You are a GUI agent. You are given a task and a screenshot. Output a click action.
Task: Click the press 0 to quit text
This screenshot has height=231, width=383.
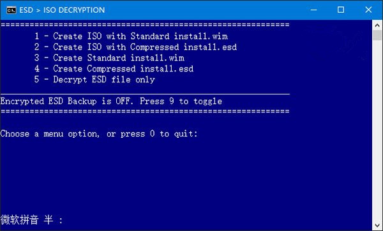pyautogui.click(x=159, y=134)
